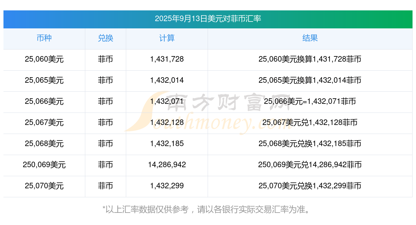Select the '25,060美元' cell
The image size is (416, 225).
point(44,59)
